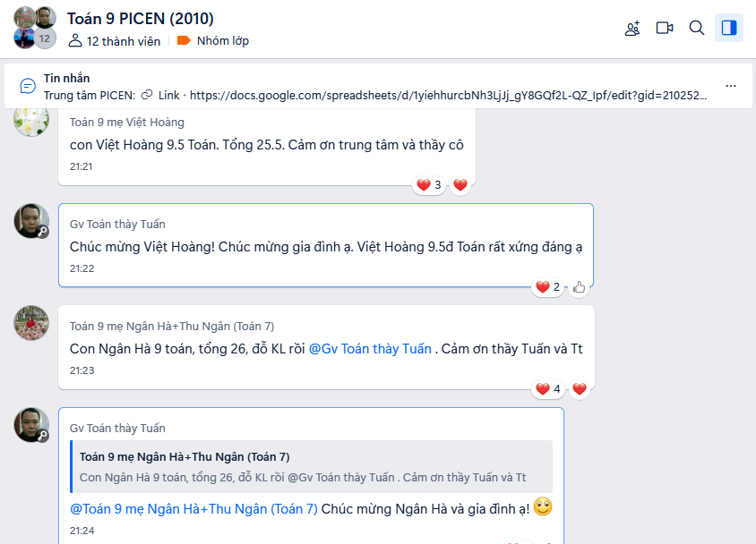
Task: Open message search magnifier icon
Action: pos(696,28)
